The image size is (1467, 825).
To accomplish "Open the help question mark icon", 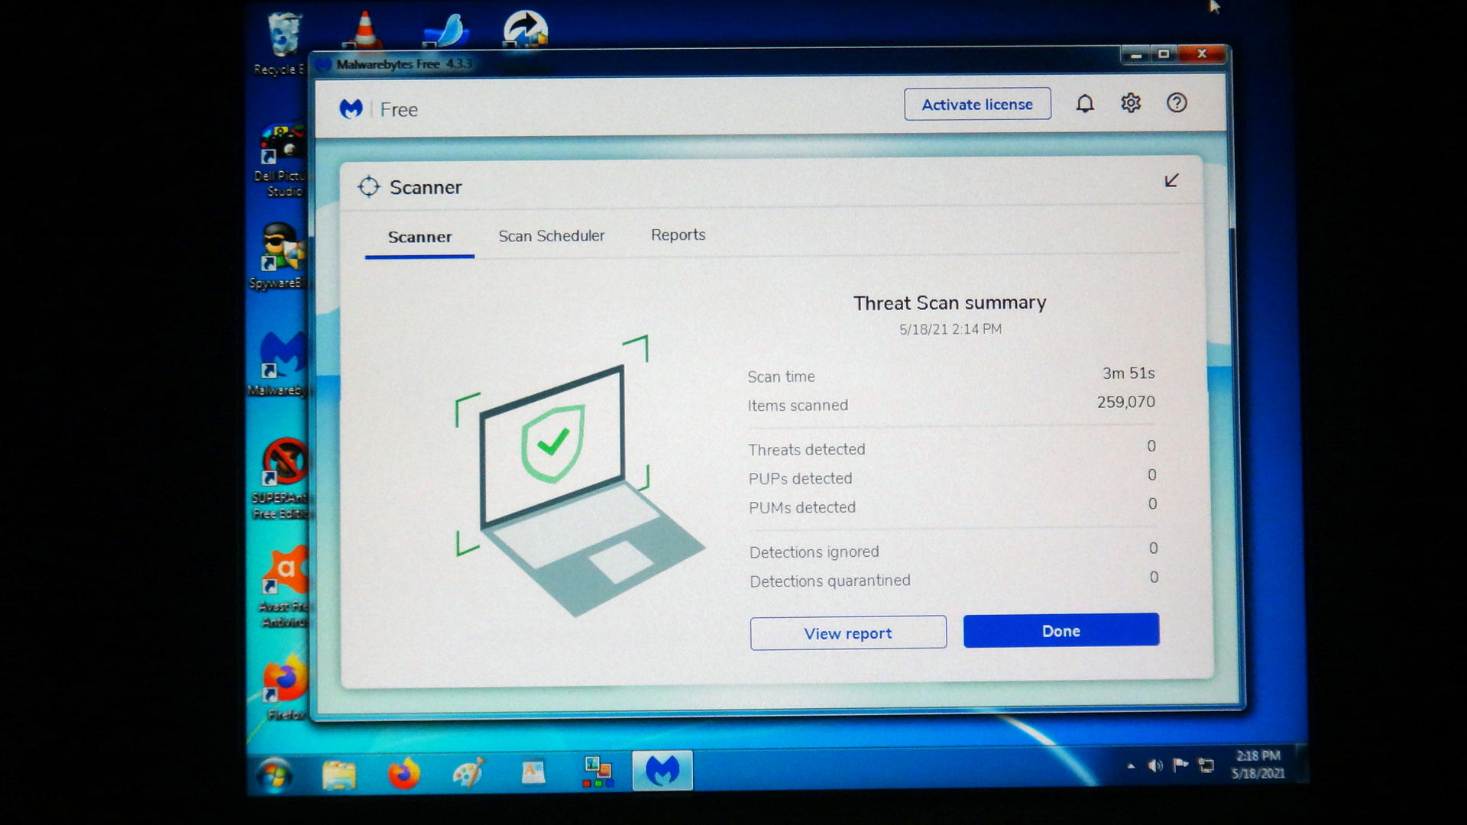I will pos(1177,102).
